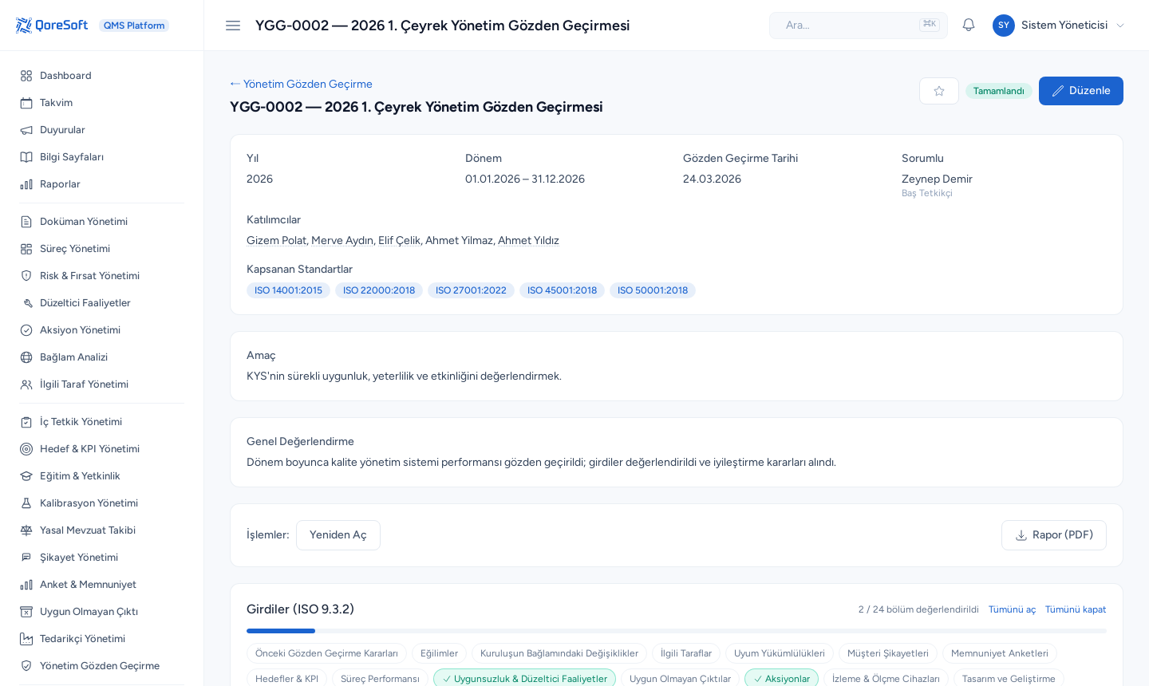Click the SY user avatar

1004,26
